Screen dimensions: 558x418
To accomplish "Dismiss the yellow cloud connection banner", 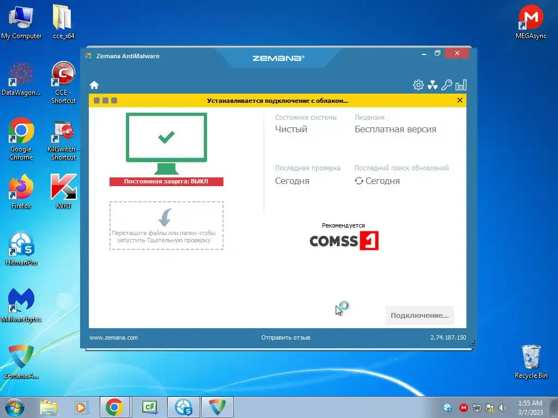I will [460, 100].
